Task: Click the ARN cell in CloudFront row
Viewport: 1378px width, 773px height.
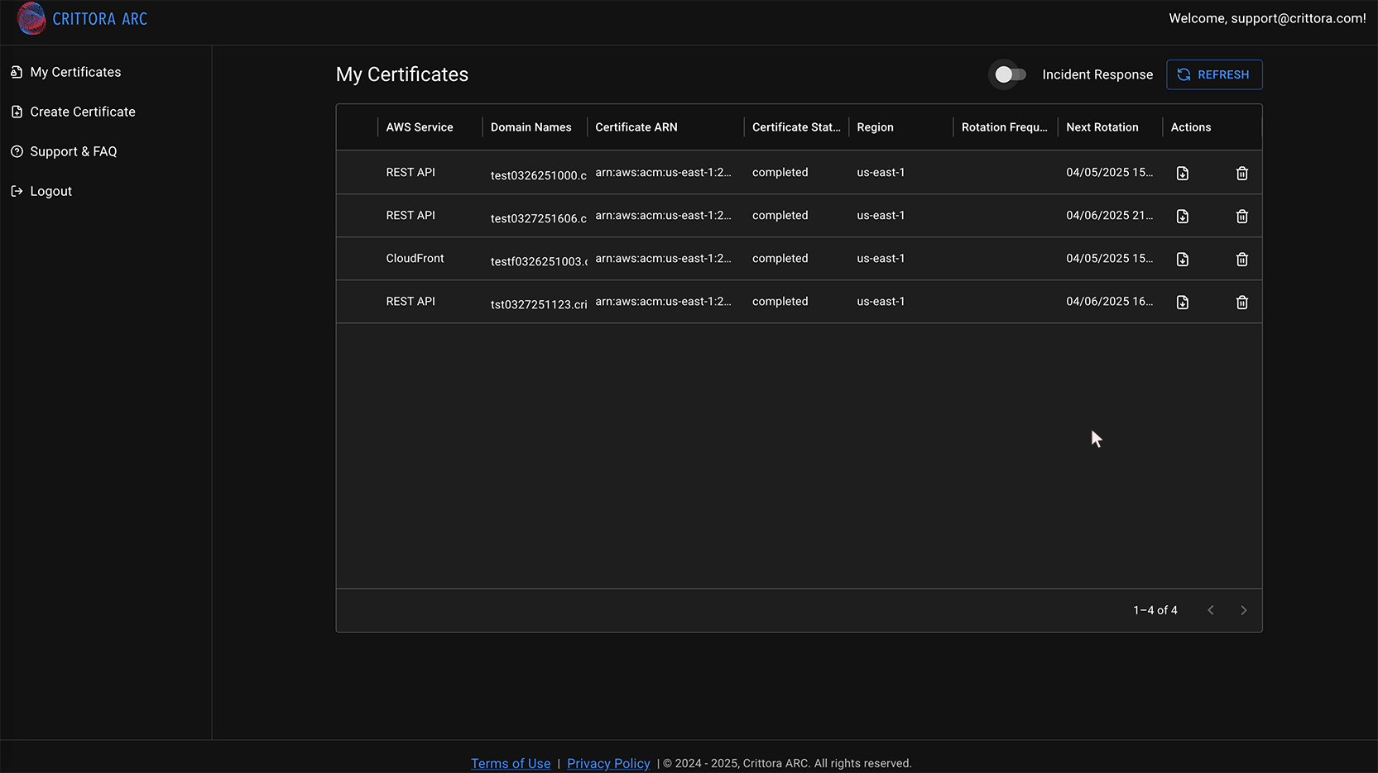Action: pos(663,258)
